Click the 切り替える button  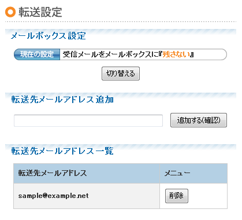[121, 74]
